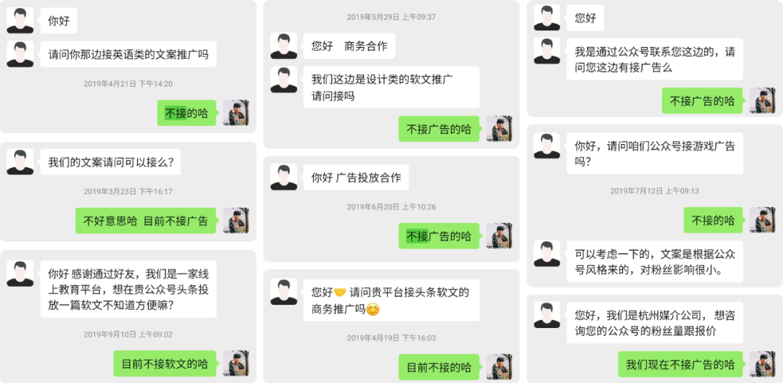Tap smiling emoji after 商务推广吗
The height and width of the screenshot is (383, 783).
[373, 310]
